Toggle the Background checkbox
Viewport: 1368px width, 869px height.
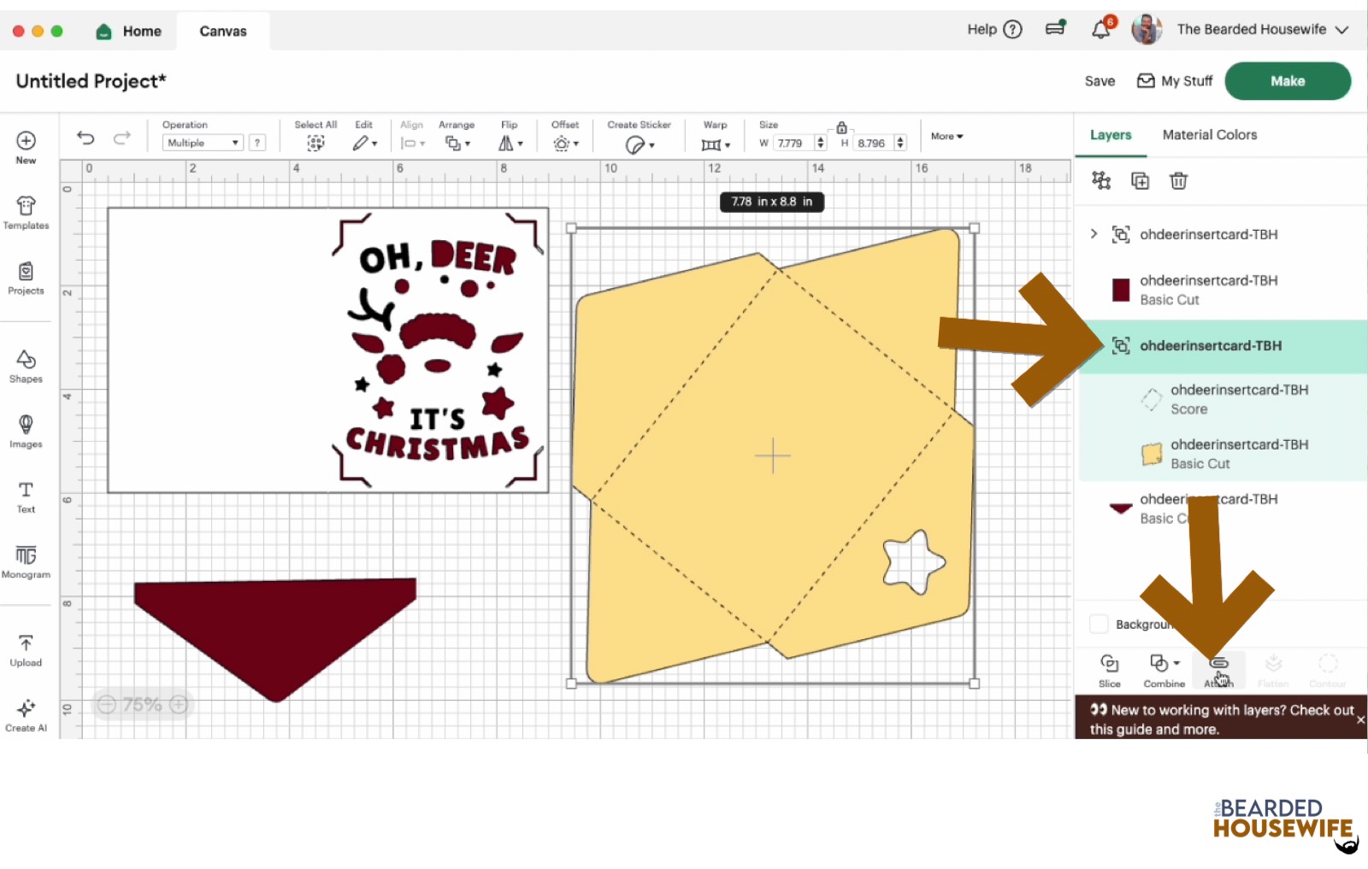(1099, 624)
